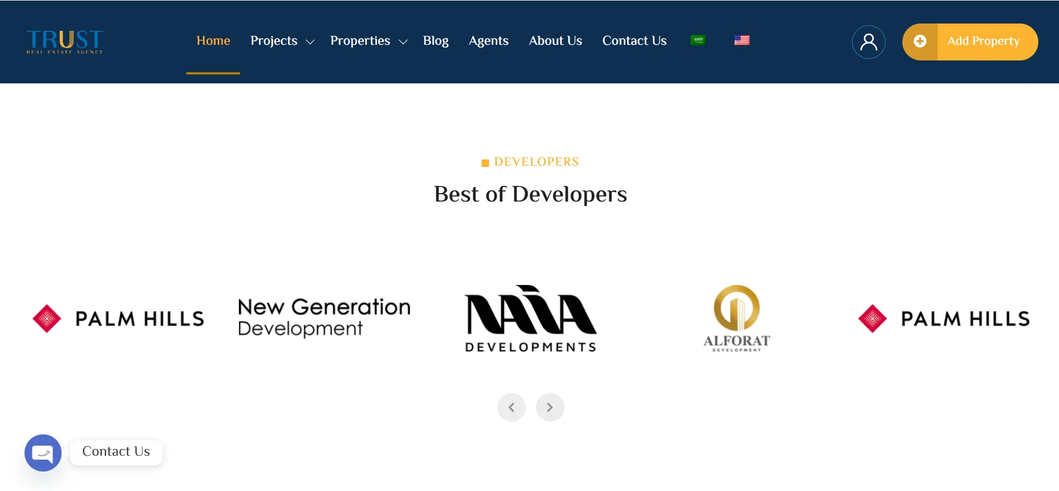1059x491 pixels.
Task: Click Contact Us in the navigation bar
Action: (x=634, y=41)
